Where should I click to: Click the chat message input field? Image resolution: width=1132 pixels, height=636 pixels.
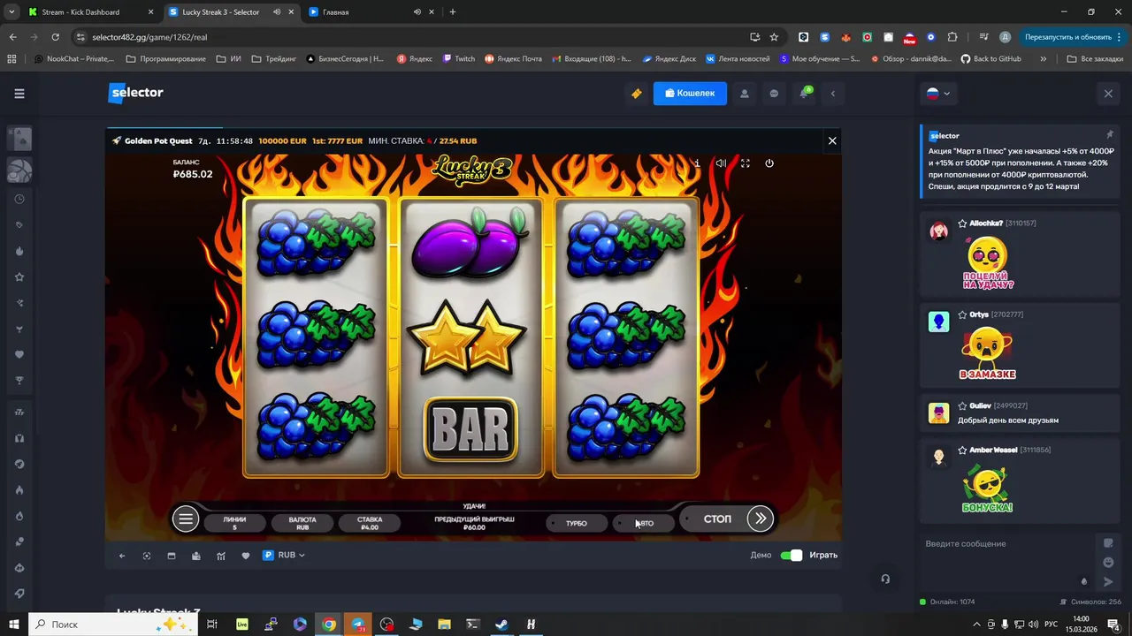[1006, 543]
